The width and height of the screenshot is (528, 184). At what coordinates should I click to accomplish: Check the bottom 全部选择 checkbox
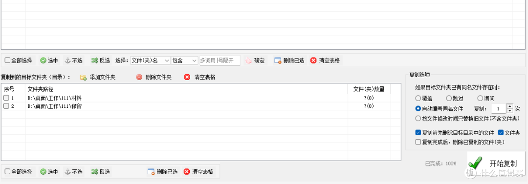coord(7,171)
